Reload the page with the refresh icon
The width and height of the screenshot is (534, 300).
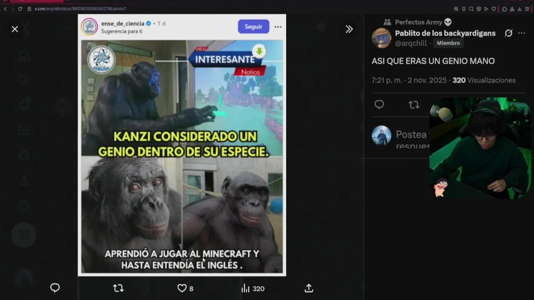pos(20,9)
